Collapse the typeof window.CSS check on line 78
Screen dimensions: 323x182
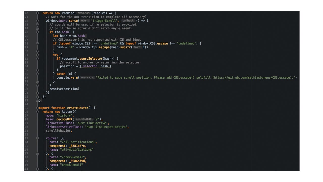37,43
